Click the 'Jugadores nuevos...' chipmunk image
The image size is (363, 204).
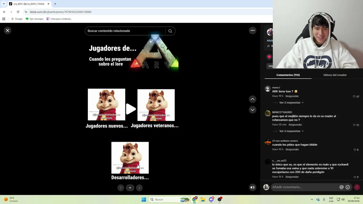[106, 105]
